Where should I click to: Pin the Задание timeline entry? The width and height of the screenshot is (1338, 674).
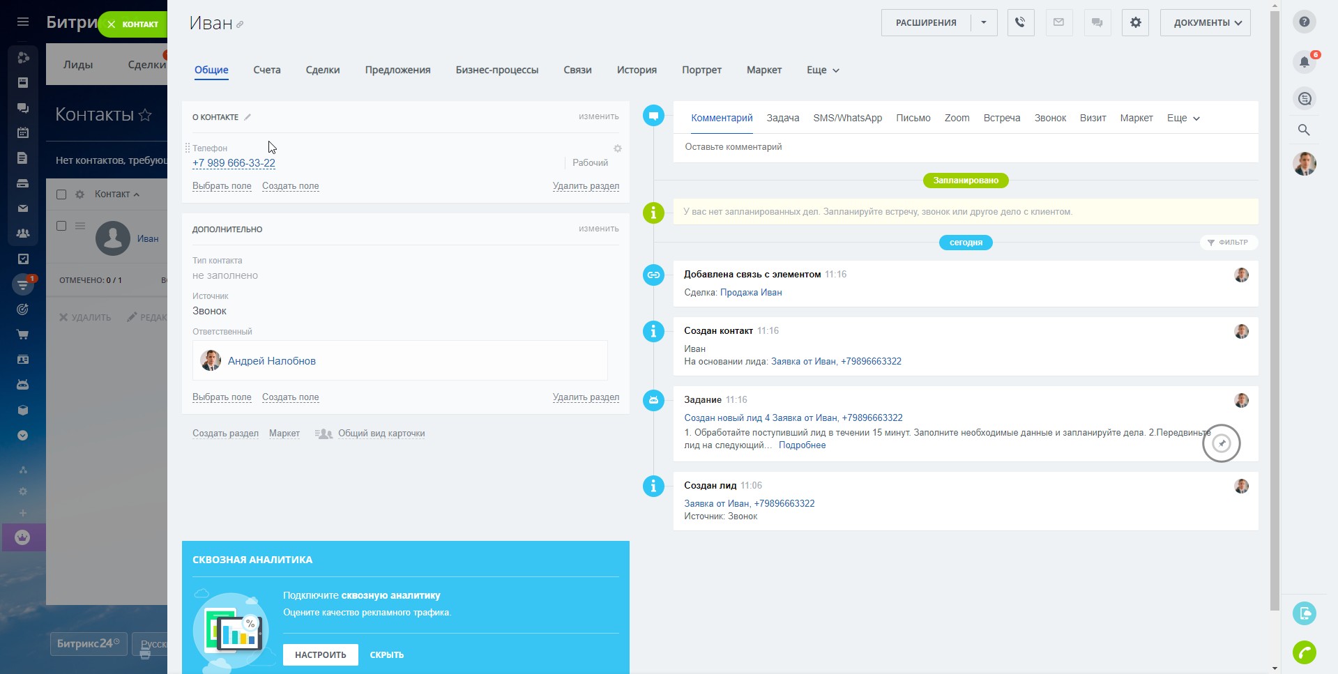1221,443
